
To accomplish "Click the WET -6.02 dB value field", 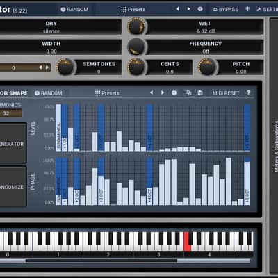I will [x=205, y=27].
